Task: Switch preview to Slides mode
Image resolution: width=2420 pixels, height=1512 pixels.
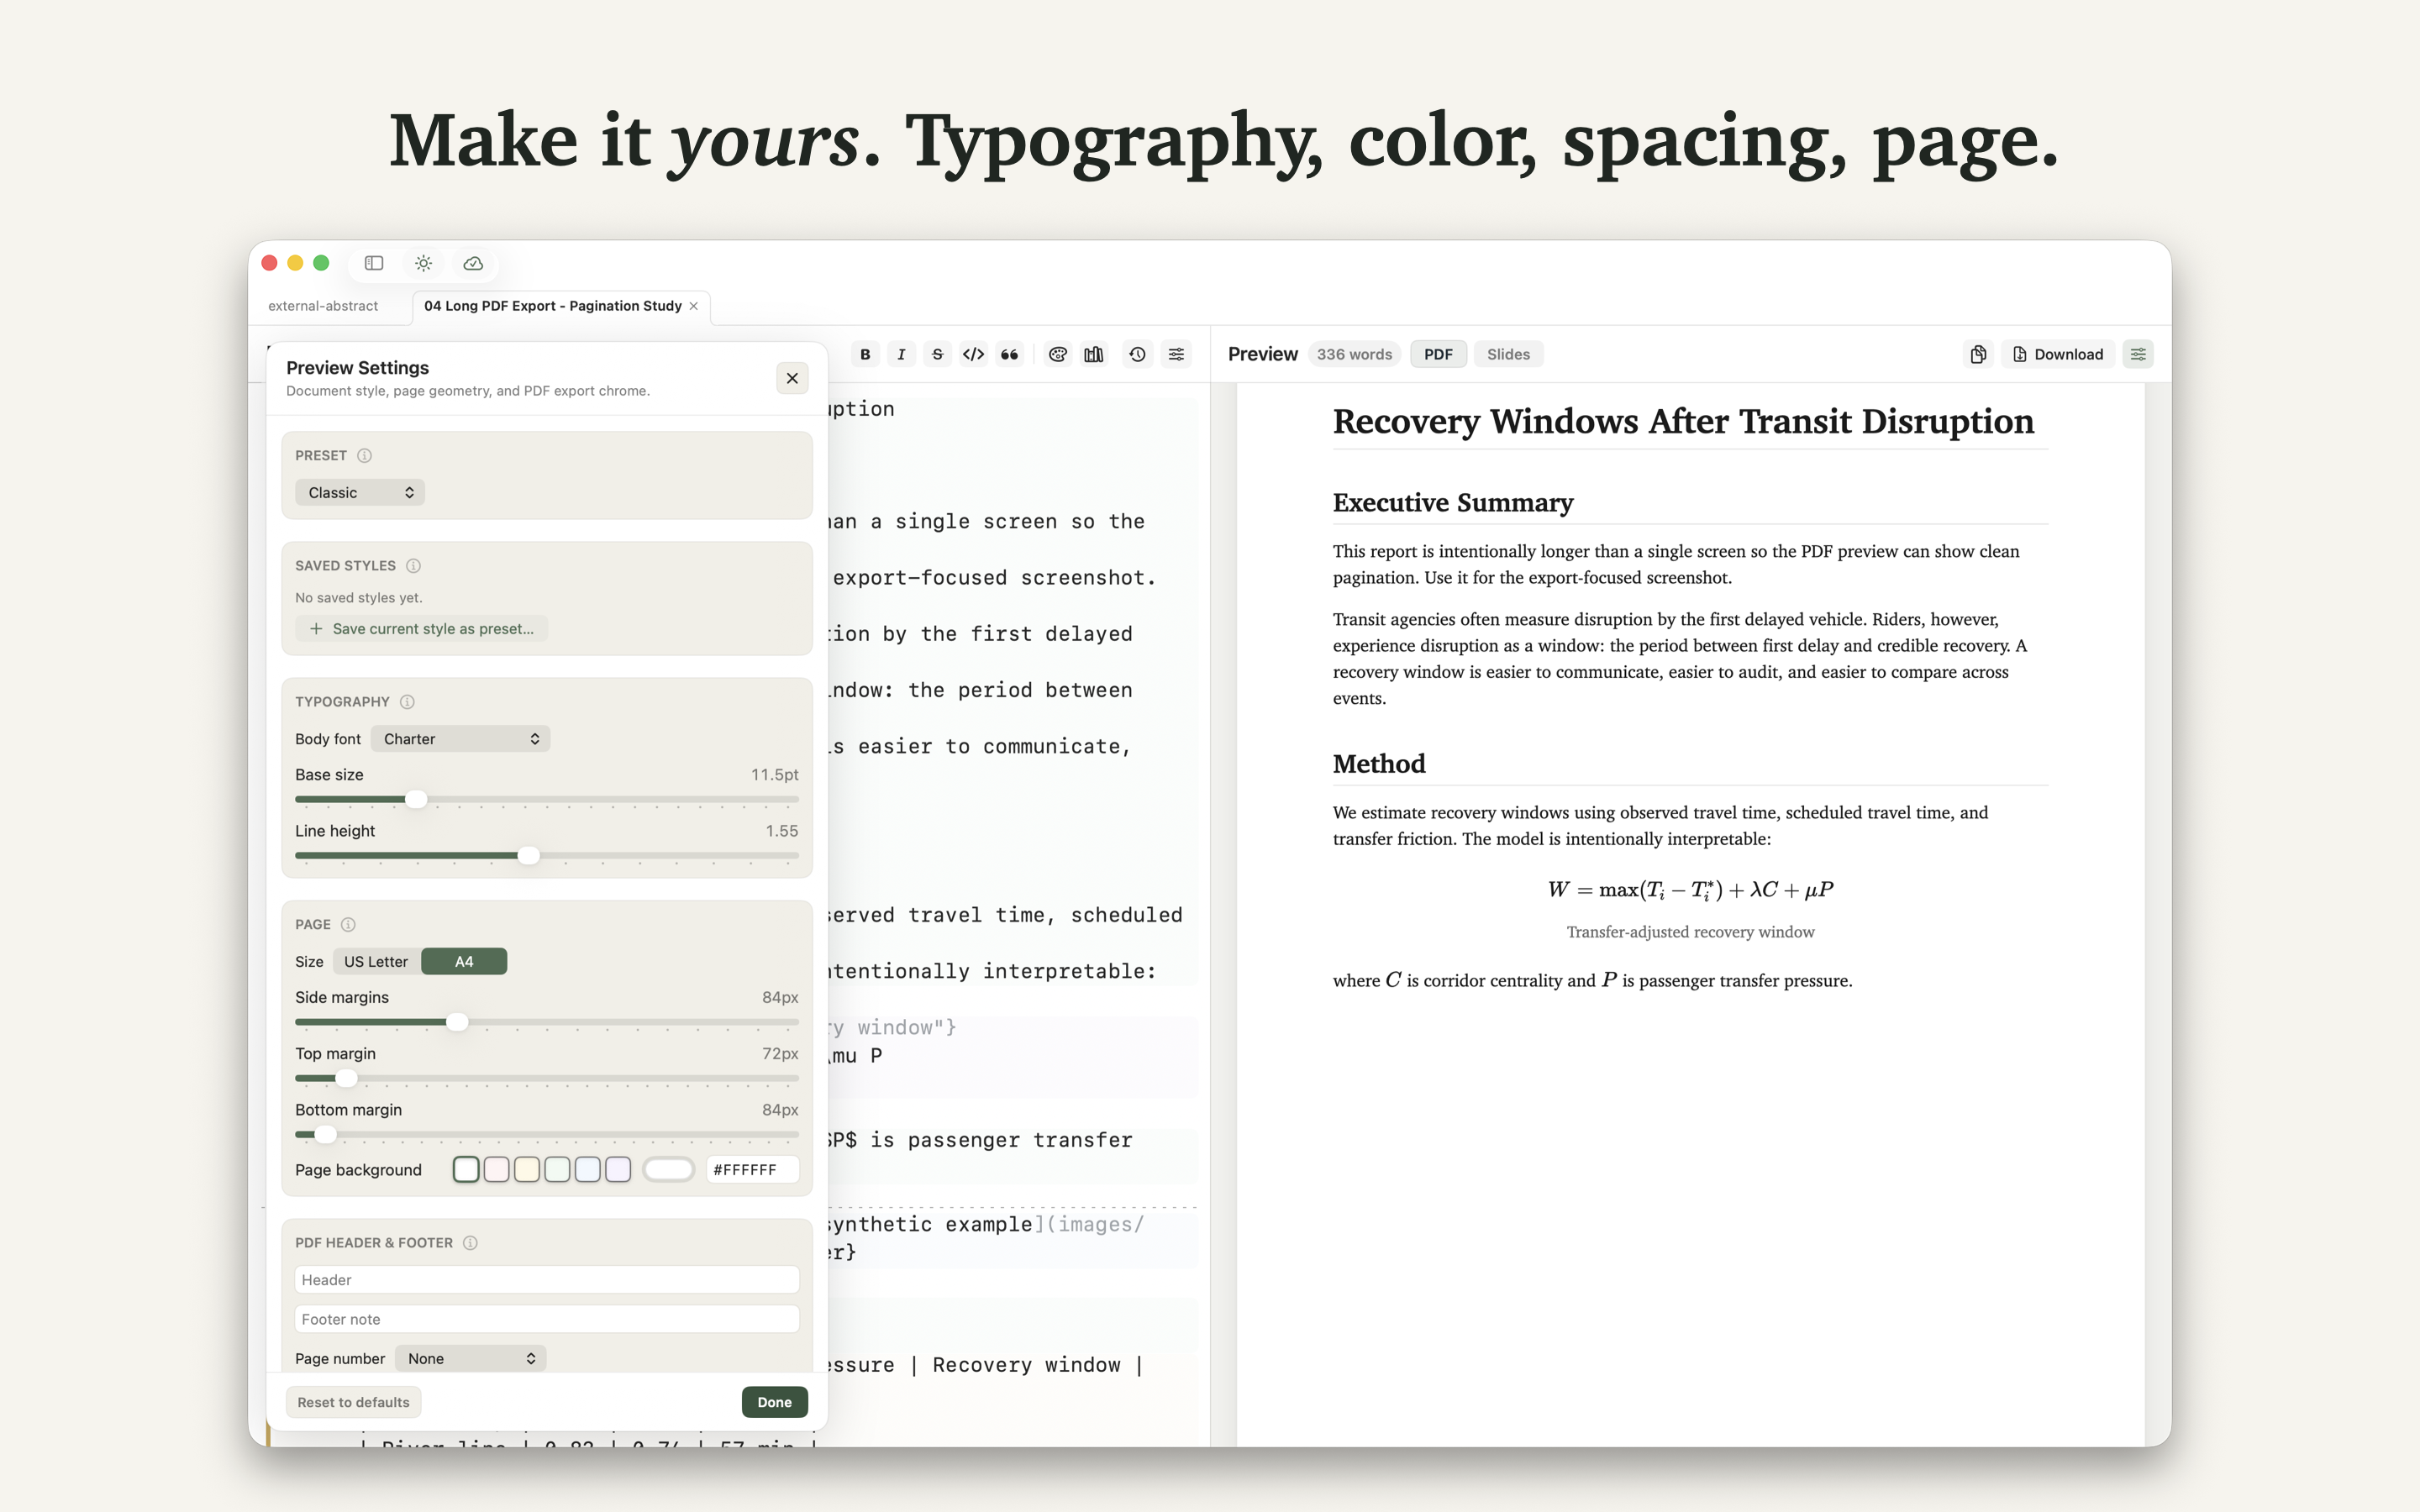Action: 1508,354
